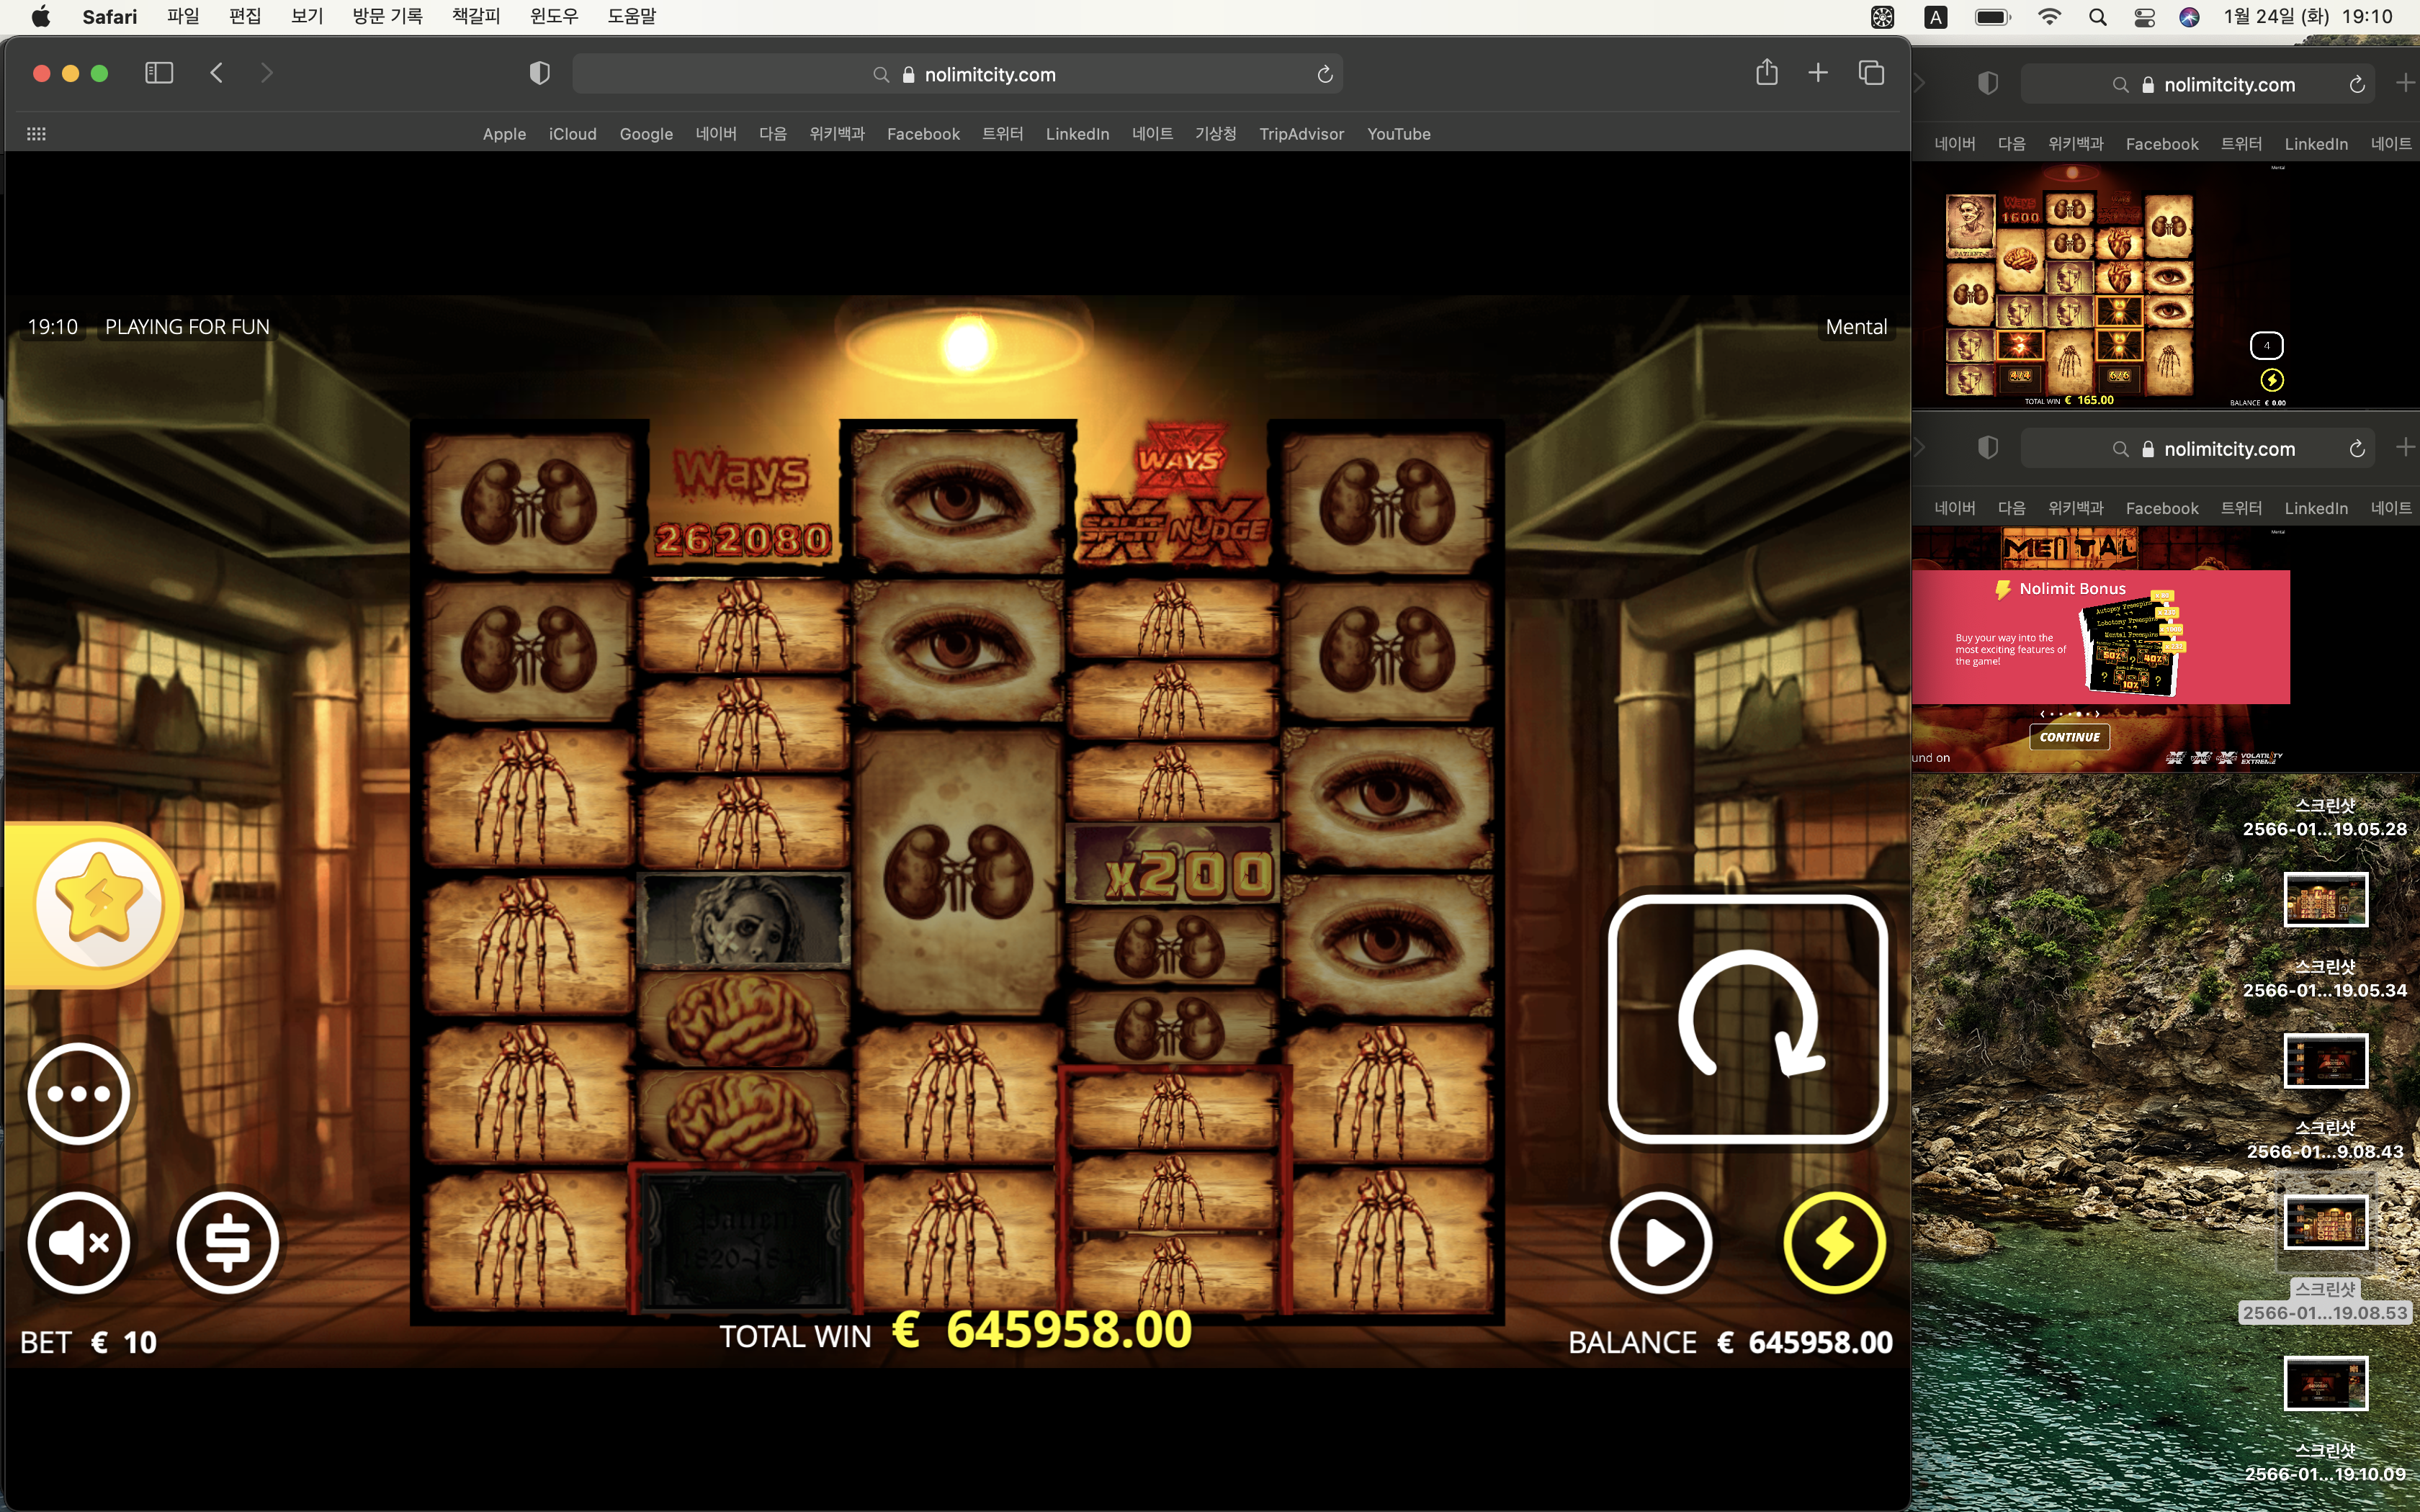Open the privacy report shield icon
The image size is (2420, 1512).
(539, 73)
